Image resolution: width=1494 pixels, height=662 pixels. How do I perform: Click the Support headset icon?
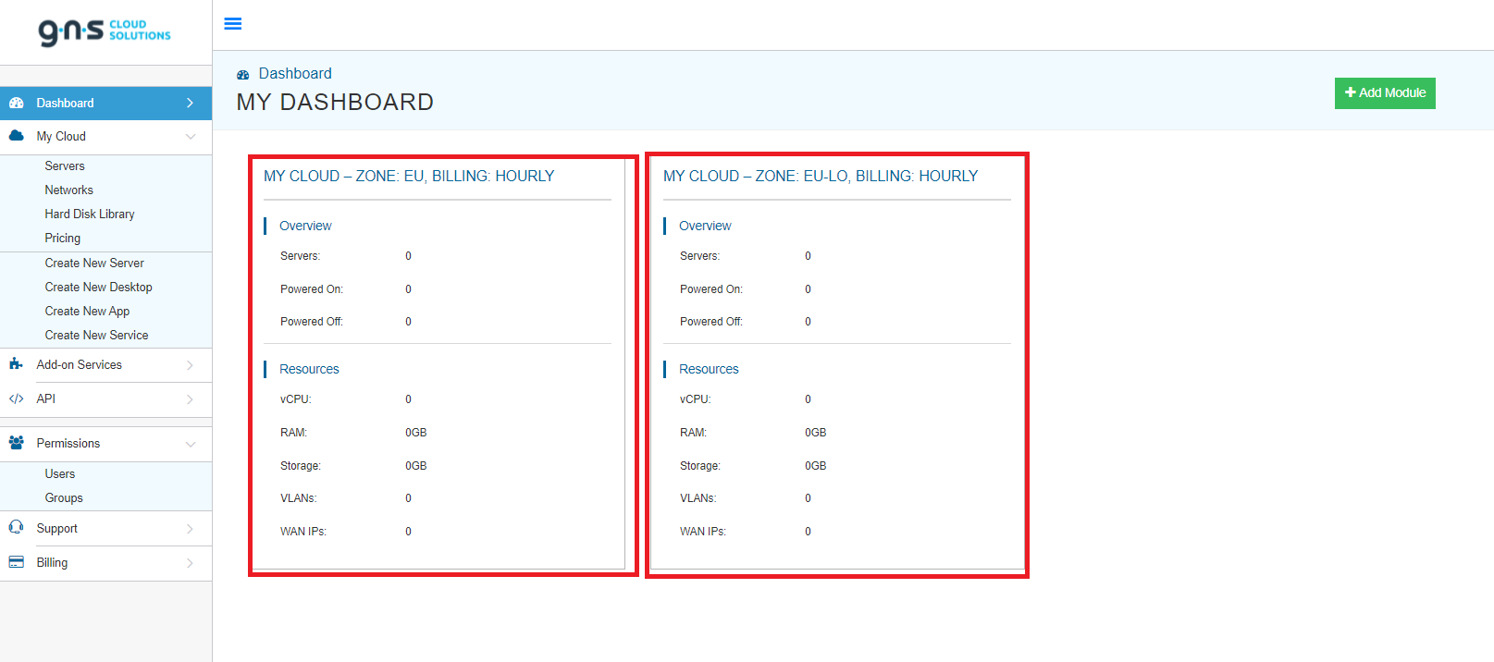click(16, 527)
